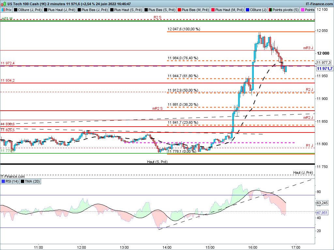This screenshot has height=250, width=334.
Task: Click the 17:00 time axis label
Action: click(296, 247)
